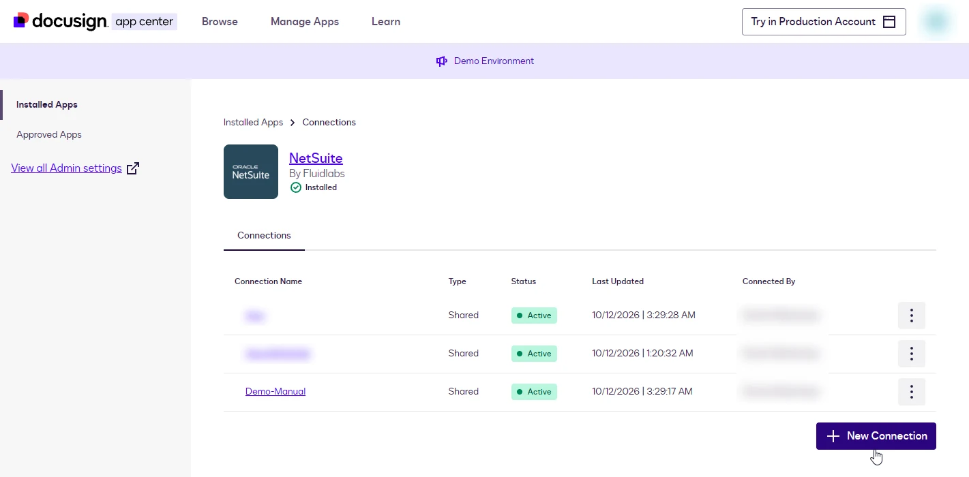Click the New Connection button
Image resolution: width=969 pixels, height=477 pixels.
coord(876,436)
